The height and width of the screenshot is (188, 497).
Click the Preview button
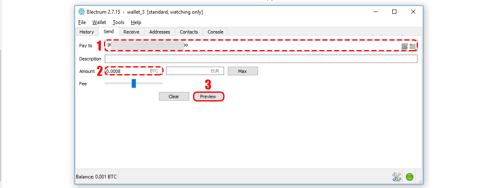click(x=208, y=96)
